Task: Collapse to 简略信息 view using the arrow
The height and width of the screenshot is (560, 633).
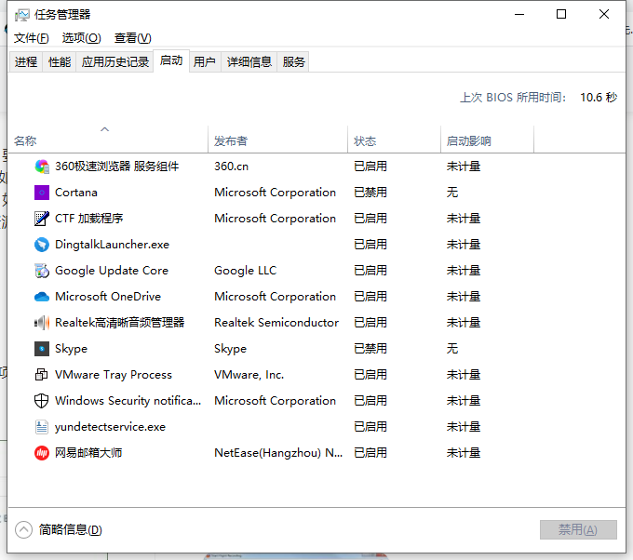Action: [24, 529]
